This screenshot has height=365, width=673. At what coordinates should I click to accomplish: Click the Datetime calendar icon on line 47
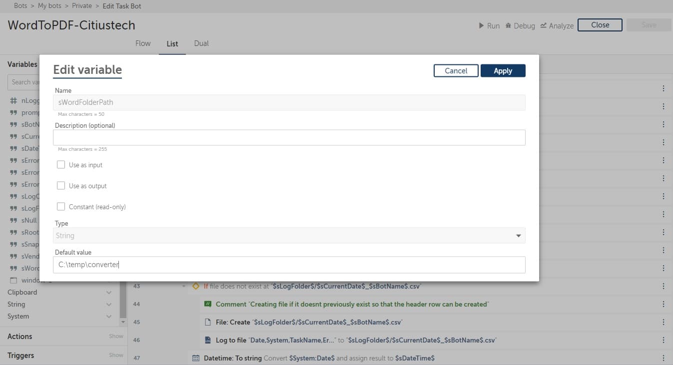(x=196, y=358)
